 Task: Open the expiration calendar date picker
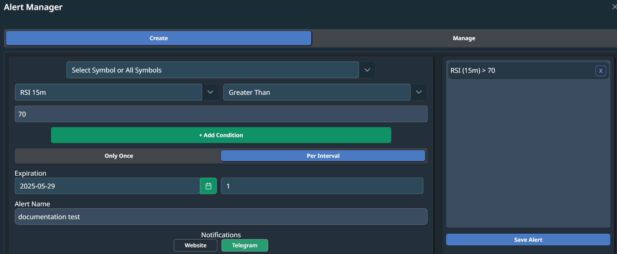pyautogui.click(x=208, y=186)
